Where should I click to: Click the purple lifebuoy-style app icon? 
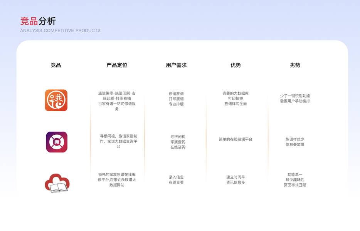tap(57, 142)
